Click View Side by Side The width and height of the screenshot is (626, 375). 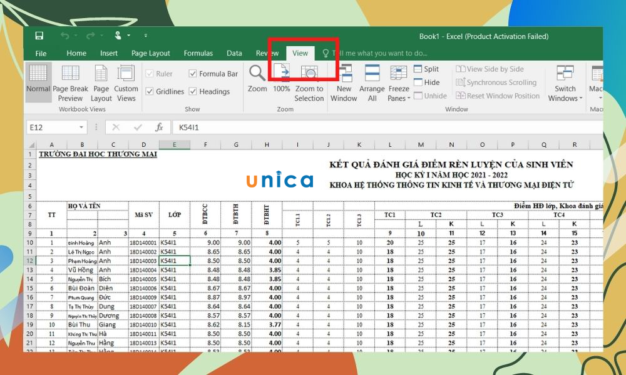pos(490,69)
